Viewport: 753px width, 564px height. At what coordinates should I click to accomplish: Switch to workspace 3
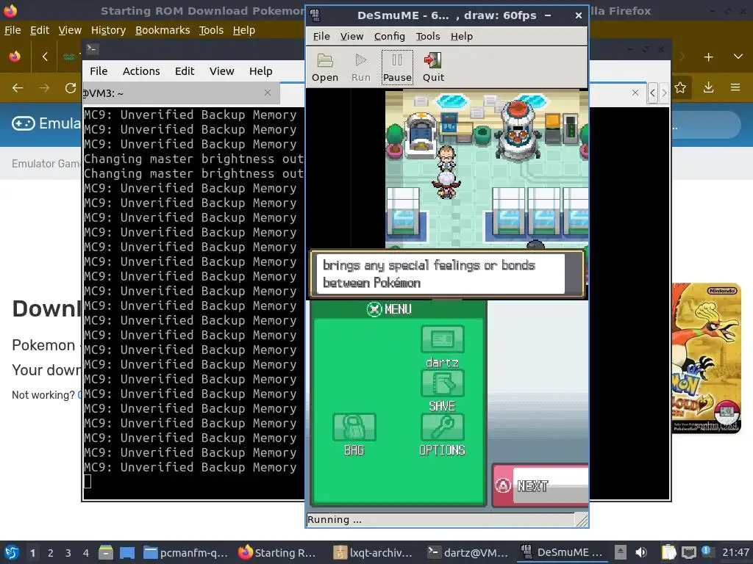pos(68,553)
